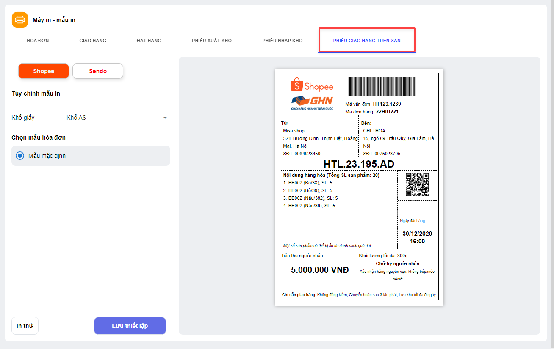The width and height of the screenshot is (554, 349).
Task: Choose the Sendo platform button
Action: (x=98, y=71)
